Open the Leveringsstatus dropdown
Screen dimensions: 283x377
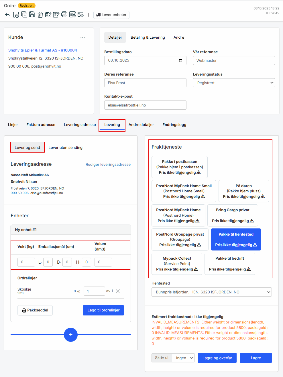click(234, 83)
